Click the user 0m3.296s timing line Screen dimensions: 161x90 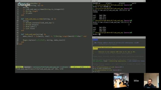(x=99, y=29)
